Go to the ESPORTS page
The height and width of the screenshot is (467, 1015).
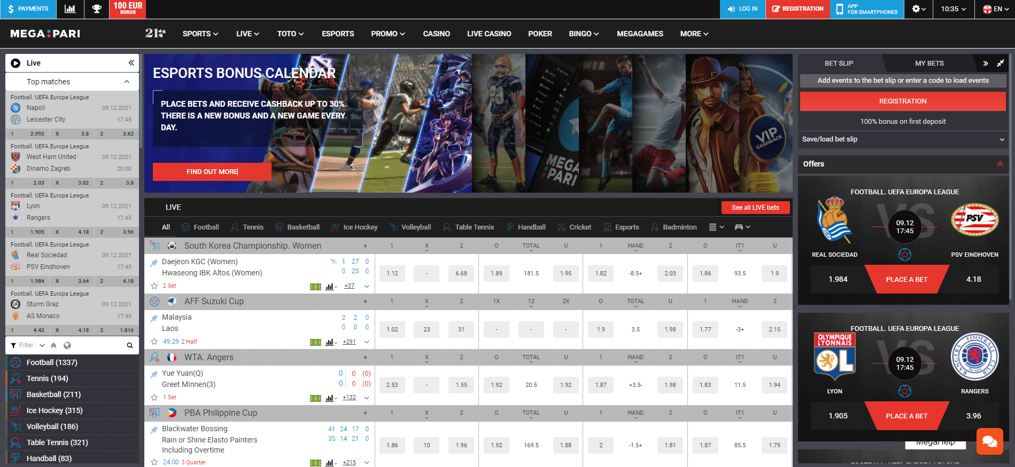(x=338, y=34)
